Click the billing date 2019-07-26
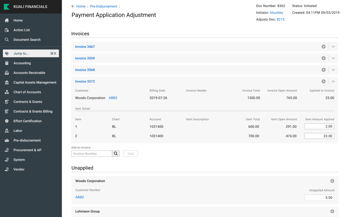 pyautogui.click(x=158, y=98)
